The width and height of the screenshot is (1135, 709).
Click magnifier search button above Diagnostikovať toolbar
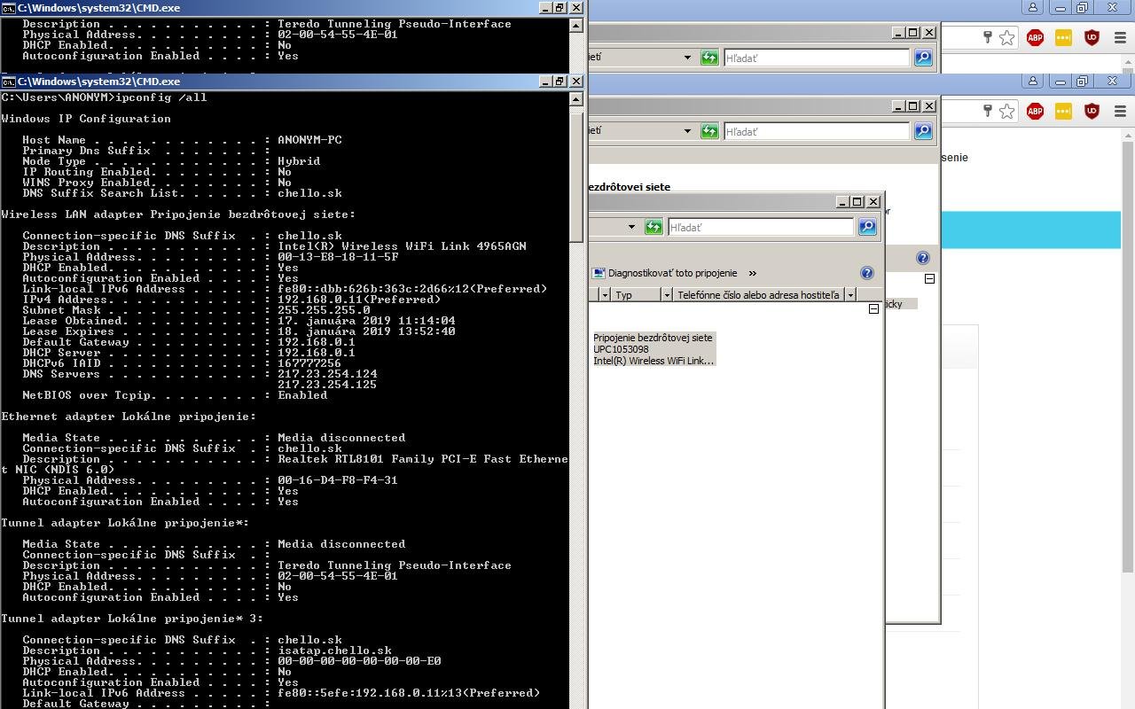click(866, 227)
